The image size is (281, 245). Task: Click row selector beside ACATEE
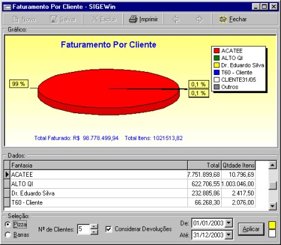(x=7, y=174)
